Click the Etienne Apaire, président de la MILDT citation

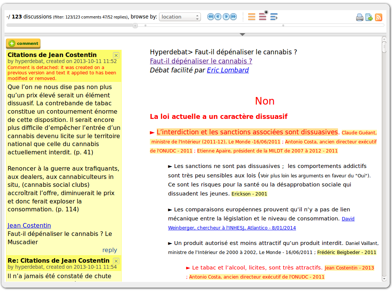tap(267, 151)
